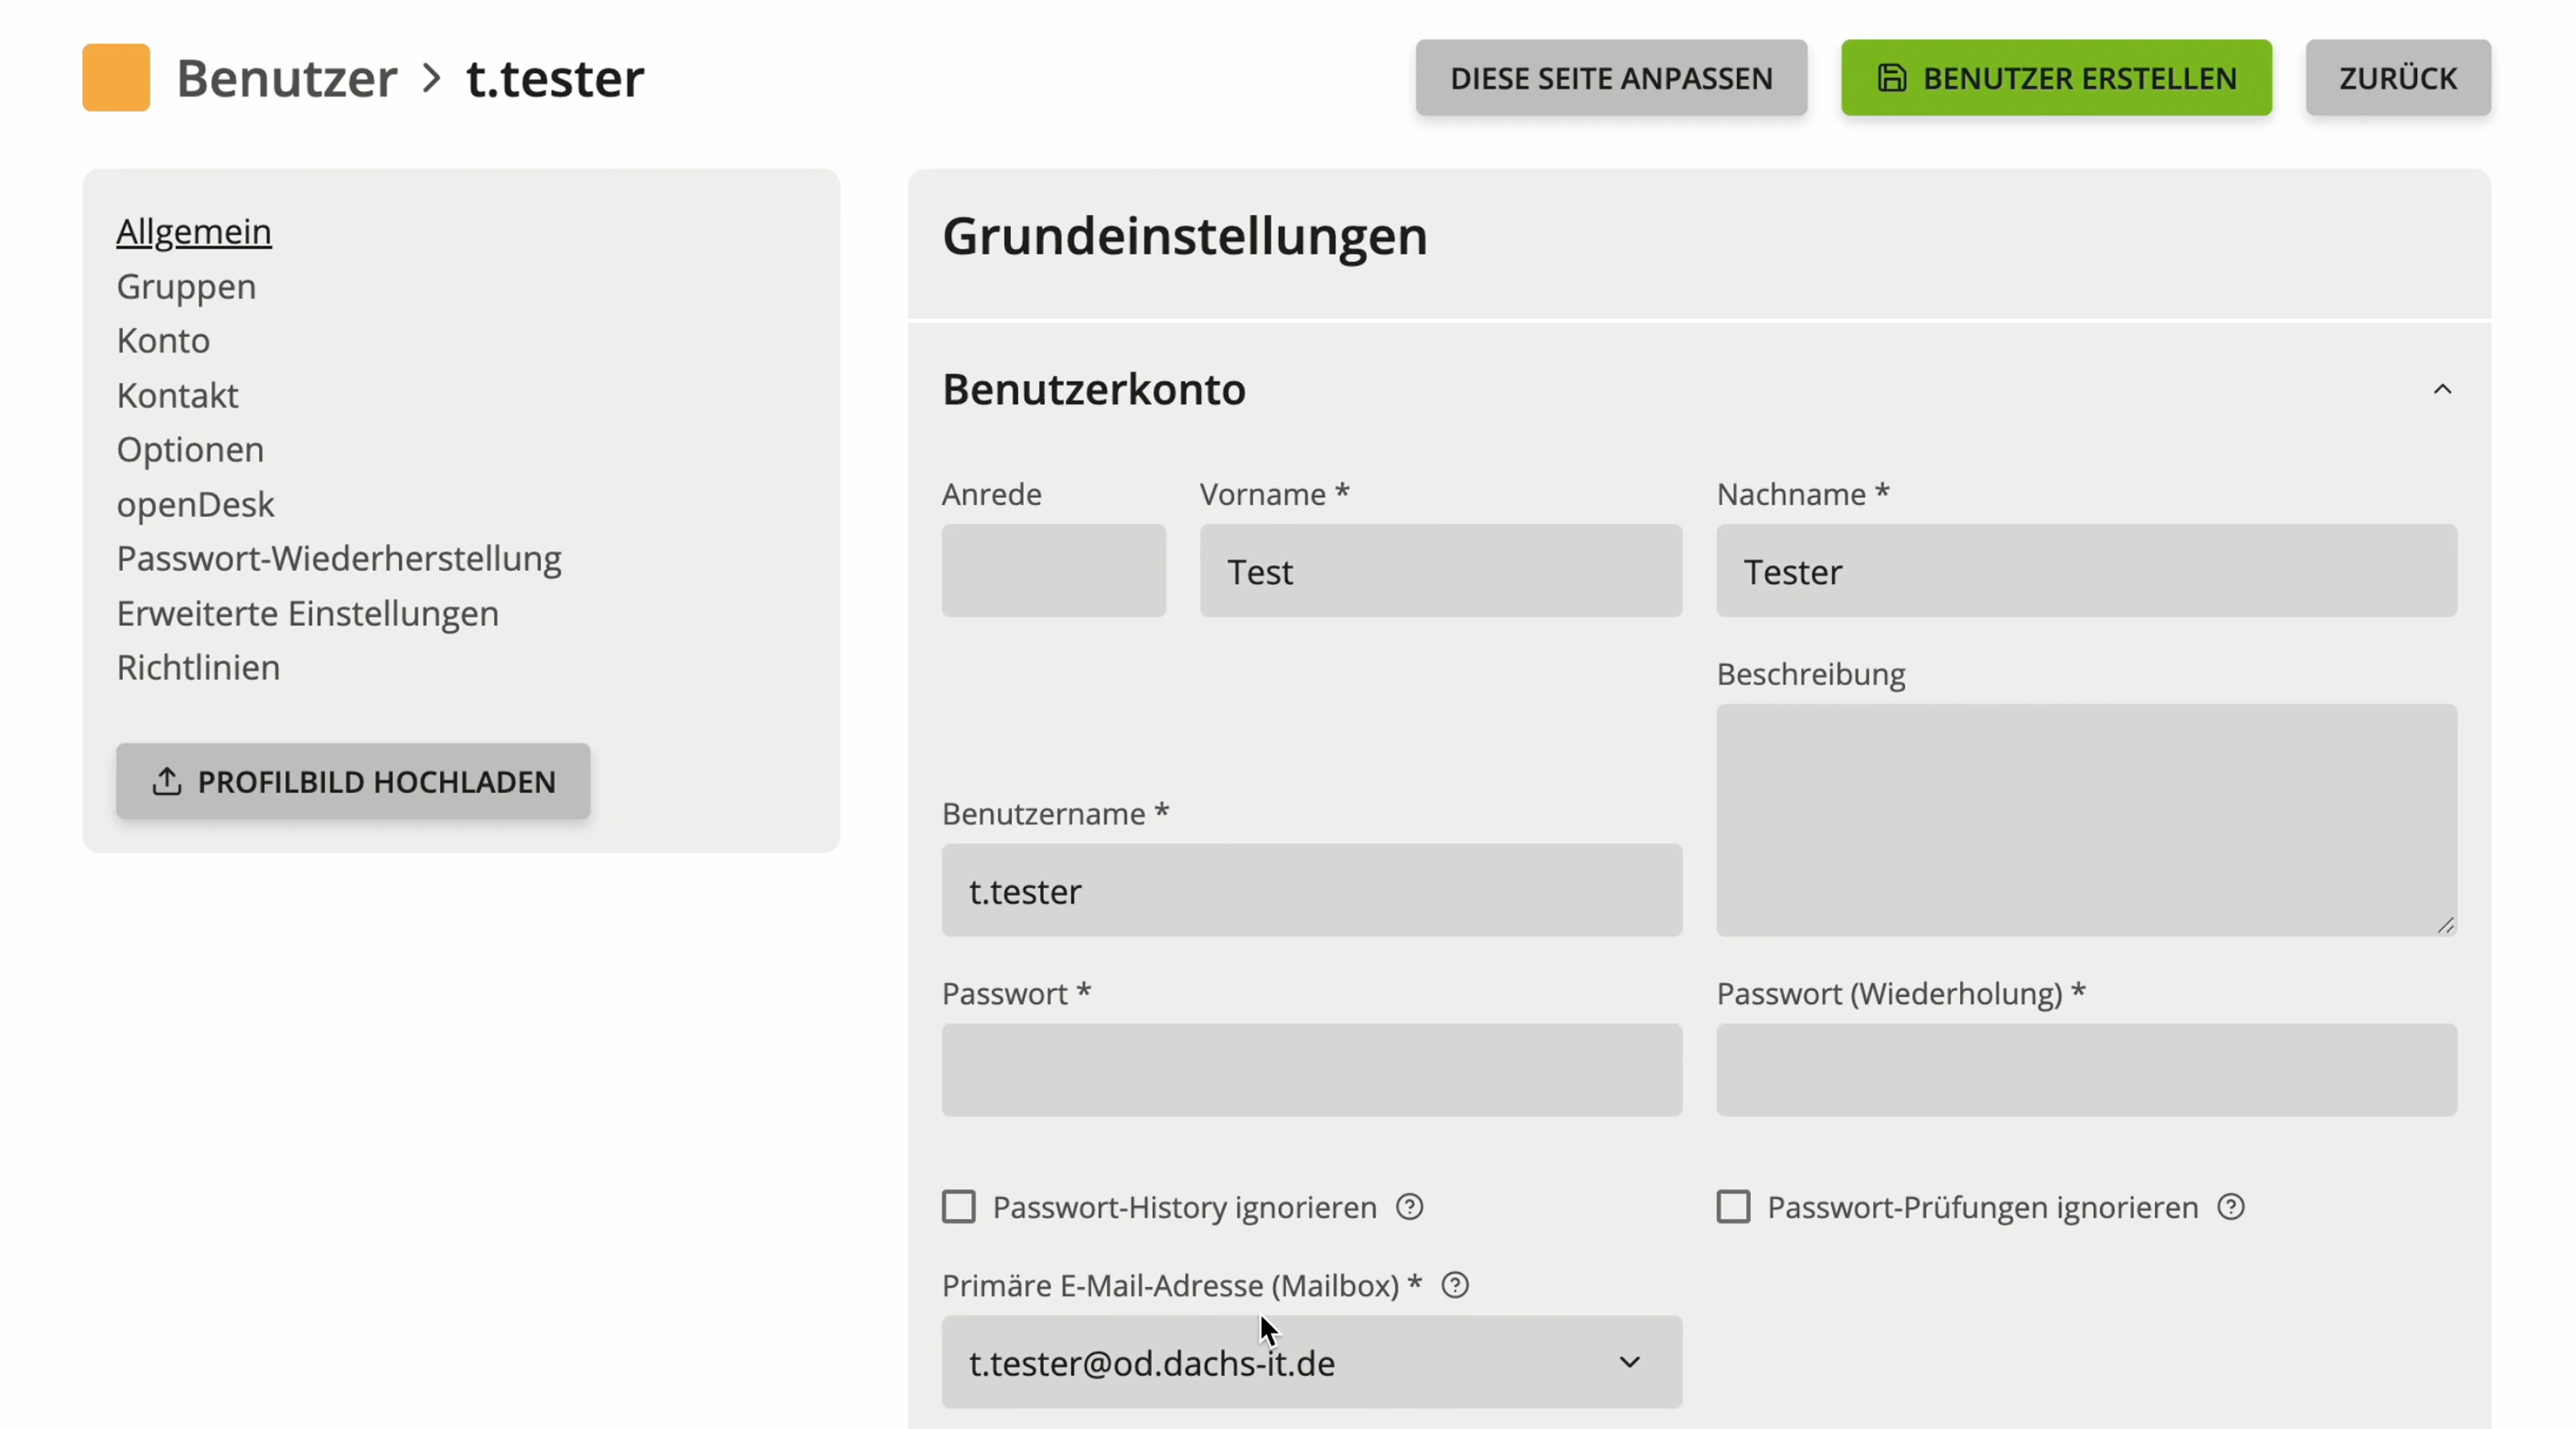Screen dimensions: 2576x1429
Task: Open Erweiterte Einstellungen in sidebar
Action: click(x=307, y=613)
